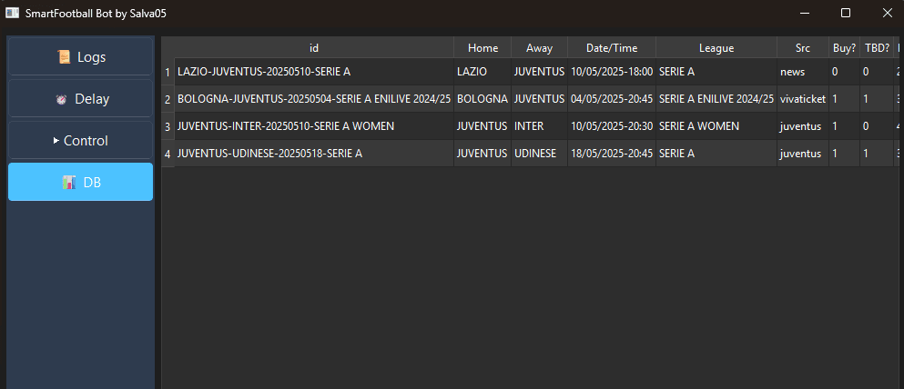Select cell LAZIO-JUVENTUS-20250510-SERIE A
Image resolution: width=904 pixels, height=389 pixels.
(x=314, y=72)
